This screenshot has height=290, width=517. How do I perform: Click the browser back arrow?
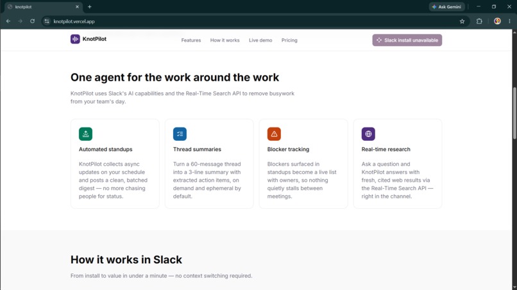pos(8,21)
